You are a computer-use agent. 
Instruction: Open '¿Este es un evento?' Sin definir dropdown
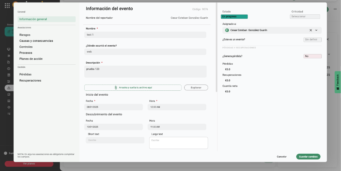pyautogui.click(x=312, y=40)
